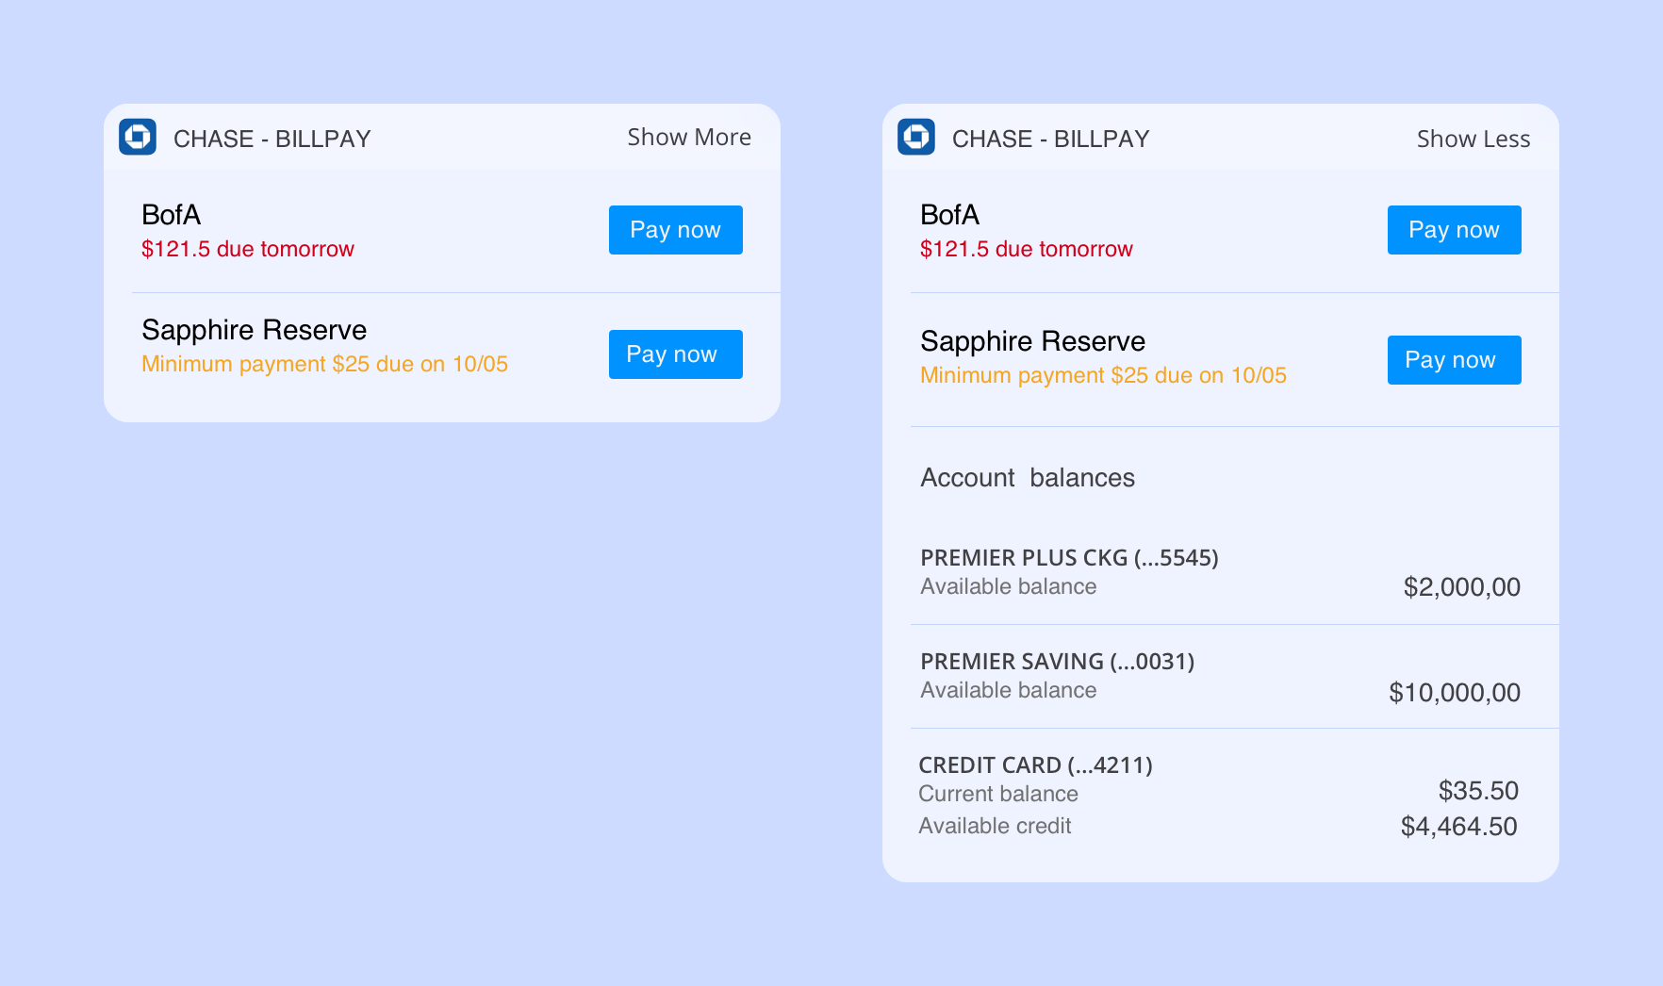Click BofA payee name in expanded widget
The height and width of the screenshot is (986, 1663).
[949, 215]
